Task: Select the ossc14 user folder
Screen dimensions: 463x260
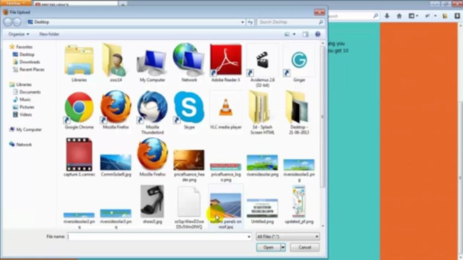Action: [116, 63]
